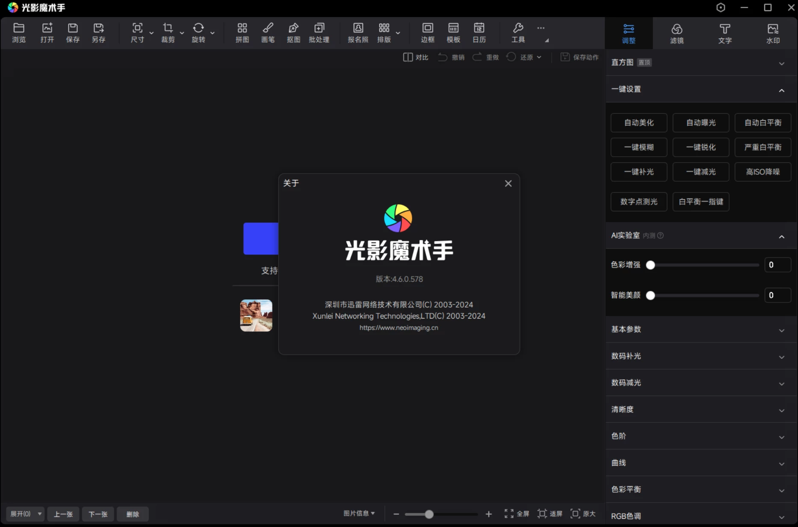798x527 pixels.
Task: Open the 展开(0) dropdown arrow
Action: tap(40, 514)
